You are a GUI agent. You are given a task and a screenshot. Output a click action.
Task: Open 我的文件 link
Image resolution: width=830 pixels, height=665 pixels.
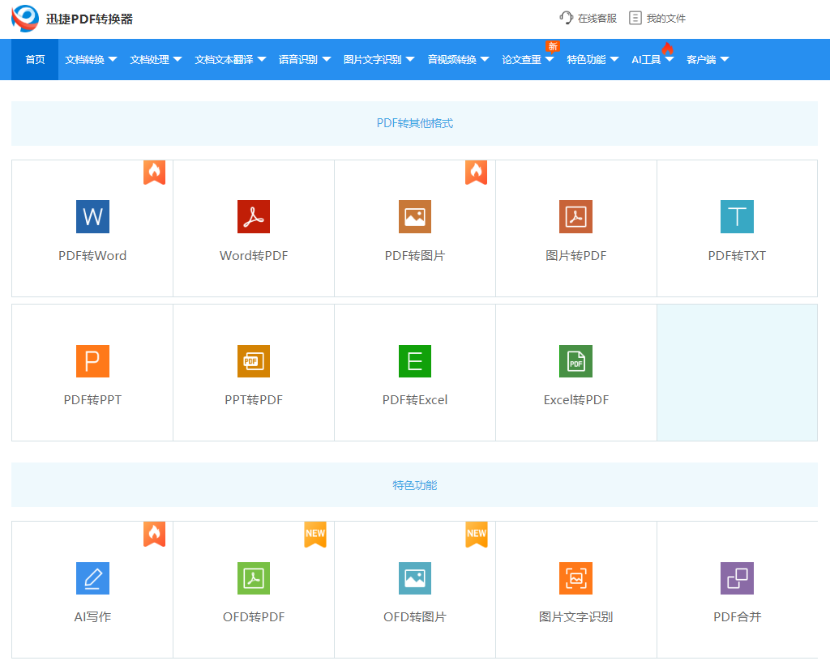tap(657, 18)
